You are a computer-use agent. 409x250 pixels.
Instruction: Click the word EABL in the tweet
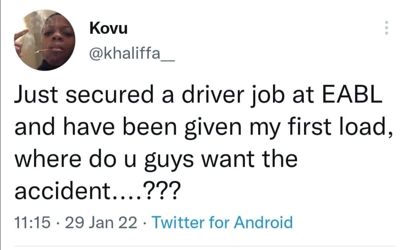(352, 94)
